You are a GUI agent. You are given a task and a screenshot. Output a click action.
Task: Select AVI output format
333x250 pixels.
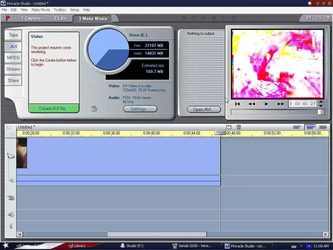click(13, 46)
